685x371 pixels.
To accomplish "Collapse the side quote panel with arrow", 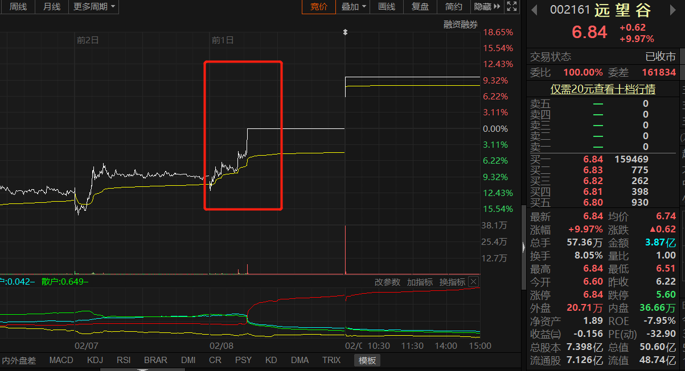I will click(x=523, y=247).
